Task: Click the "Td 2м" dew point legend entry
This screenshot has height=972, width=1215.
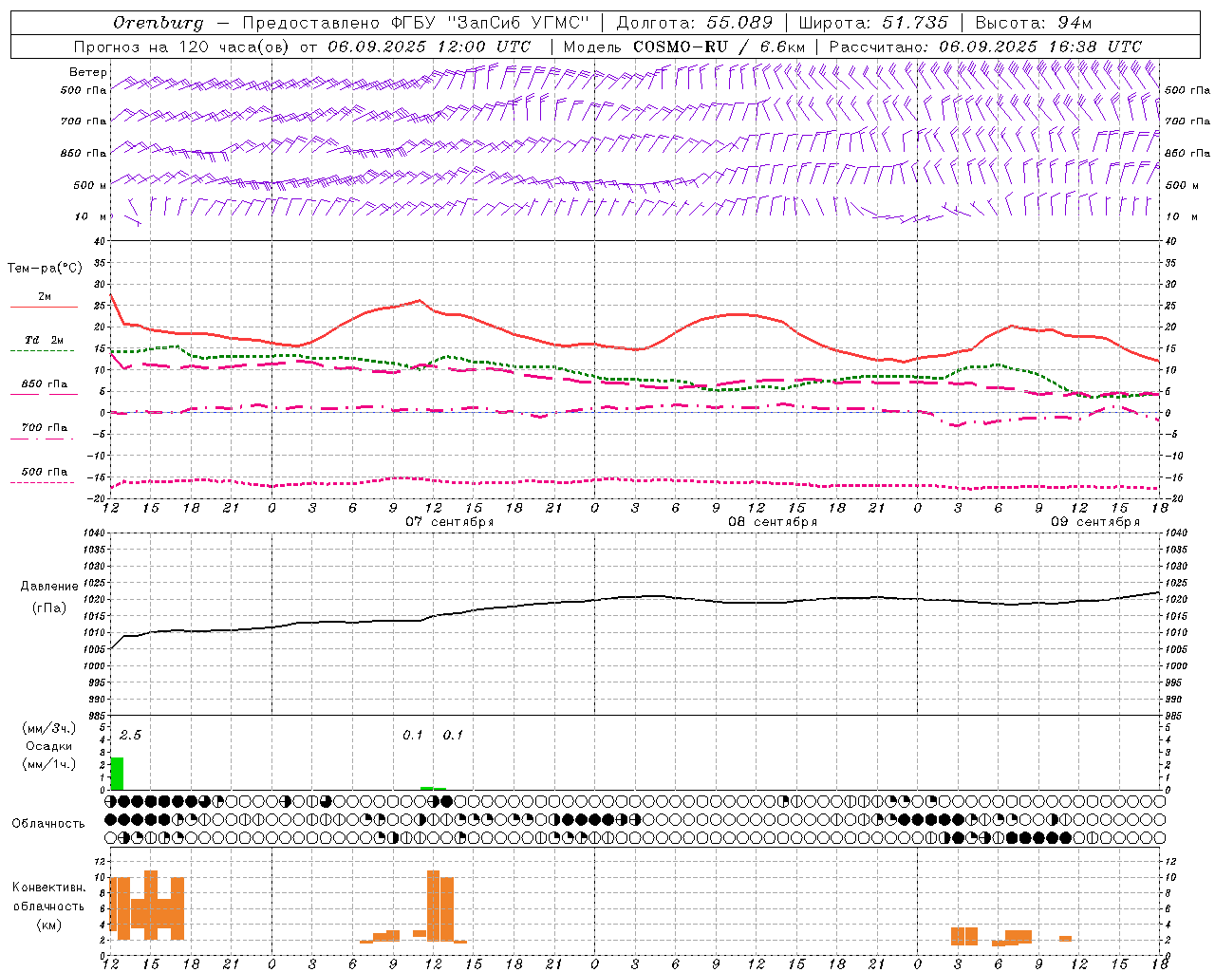Action: (x=44, y=340)
